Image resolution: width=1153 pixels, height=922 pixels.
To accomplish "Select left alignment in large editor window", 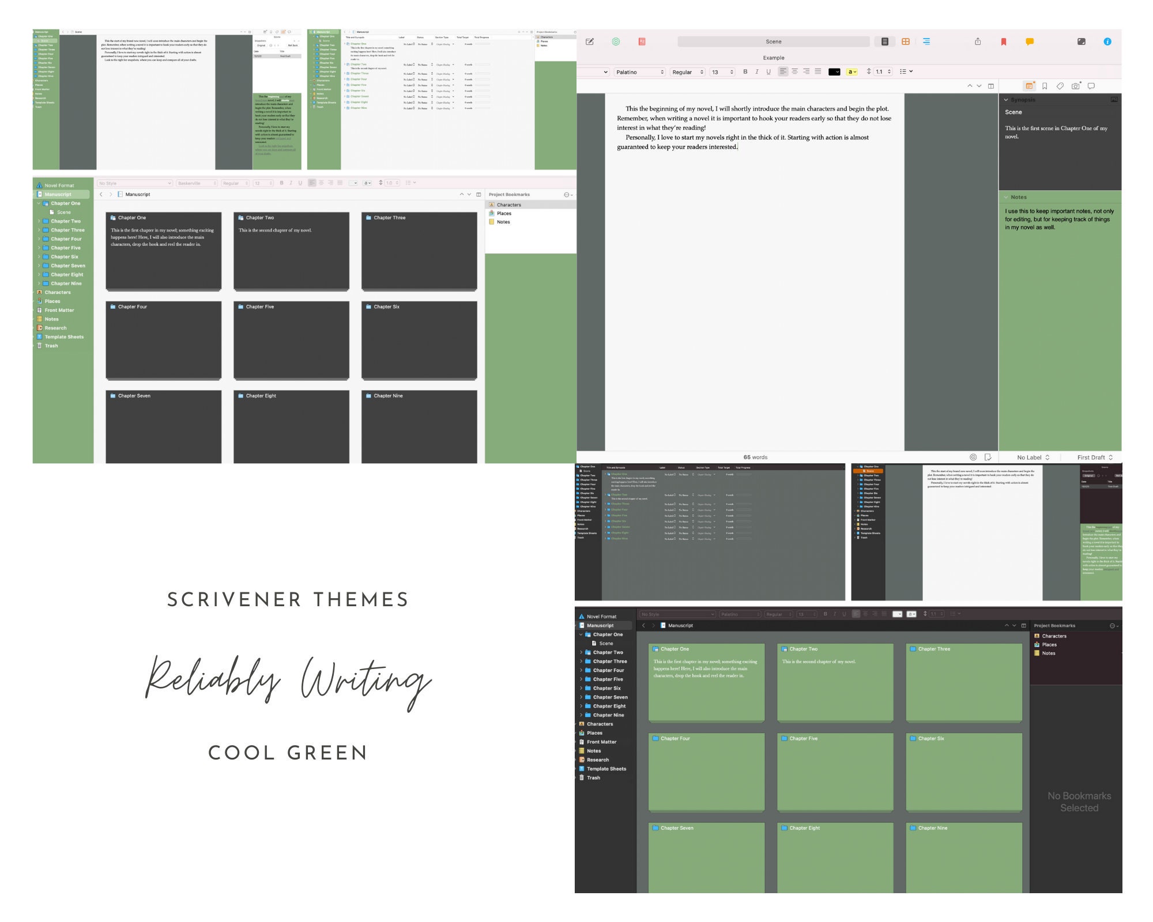I will point(783,71).
